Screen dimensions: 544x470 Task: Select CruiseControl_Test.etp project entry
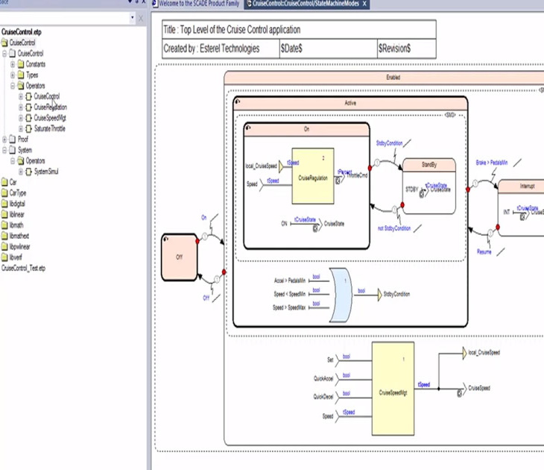pos(23,267)
